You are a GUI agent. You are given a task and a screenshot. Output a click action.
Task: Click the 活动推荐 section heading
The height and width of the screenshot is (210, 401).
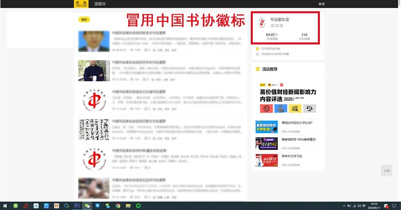click(x=270, y=69)
